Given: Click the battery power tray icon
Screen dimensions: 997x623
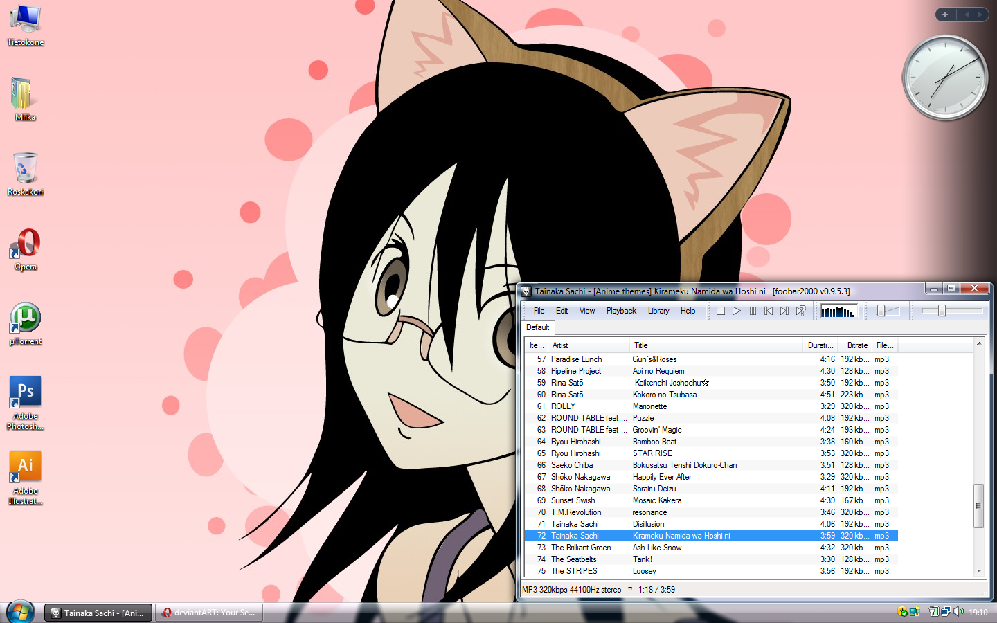Looking at the screenshot, I should click(934, 611).
